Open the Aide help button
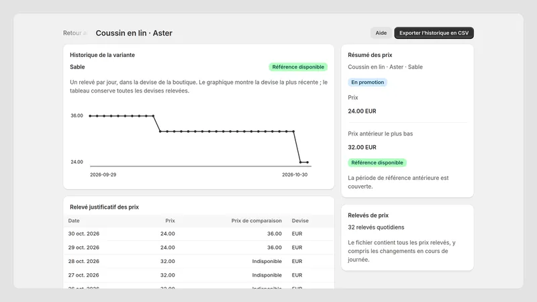537x302 pixels. click(x=381, y=33)
